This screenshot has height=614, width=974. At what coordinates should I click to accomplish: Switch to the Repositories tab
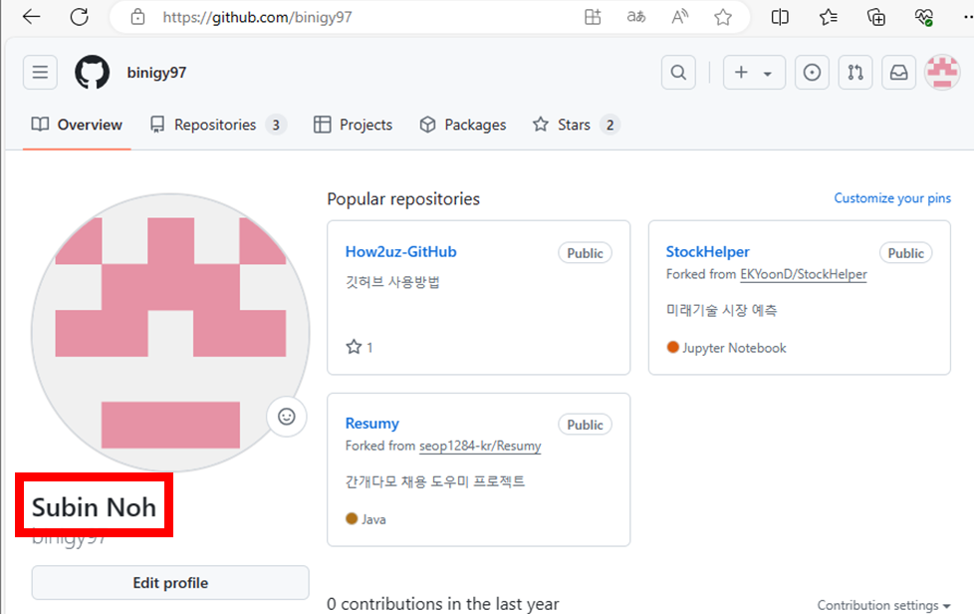218,125
